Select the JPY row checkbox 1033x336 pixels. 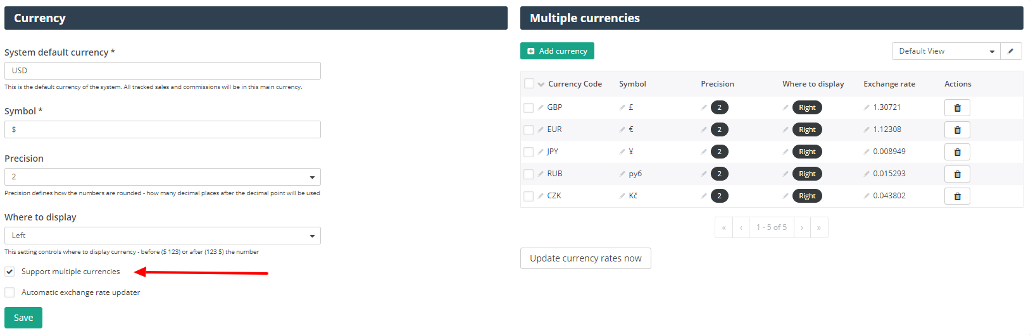click(x=529, y=152)
